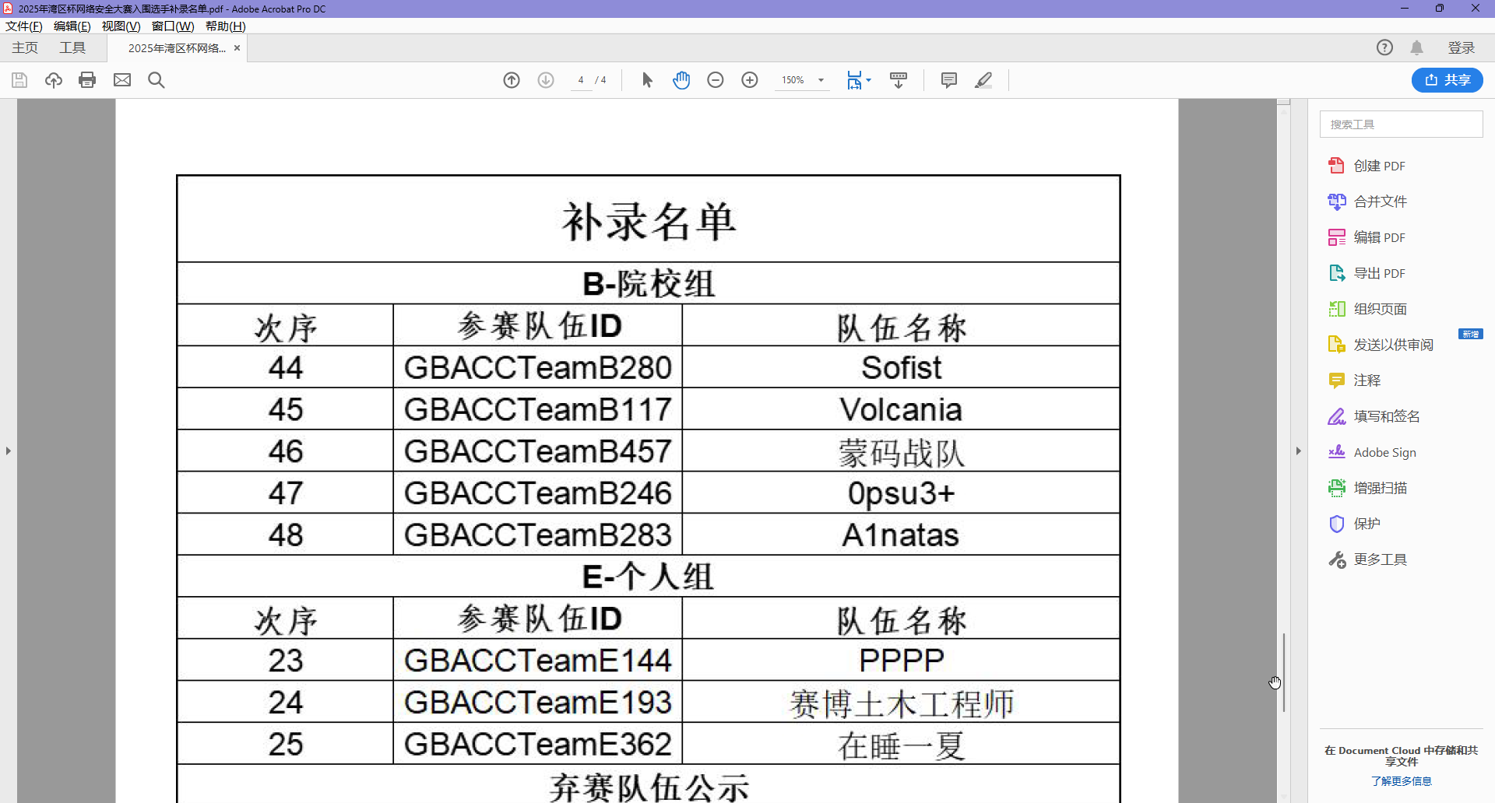The image size is (1495, 803).
Task: Expand the left navigation pane
Action: click(8, 451)
